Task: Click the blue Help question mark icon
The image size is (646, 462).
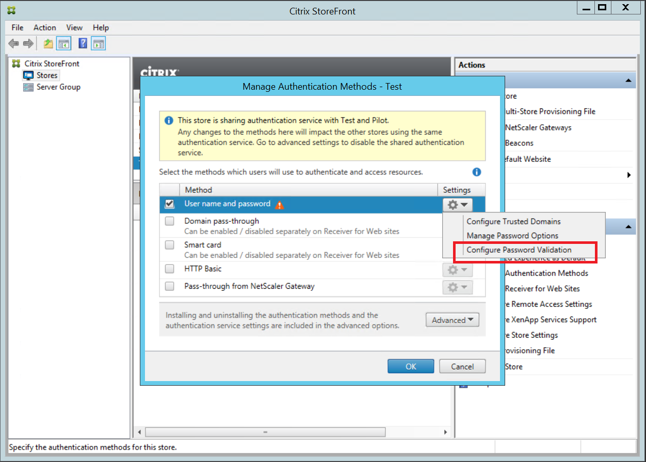Action: pos(83,44)
